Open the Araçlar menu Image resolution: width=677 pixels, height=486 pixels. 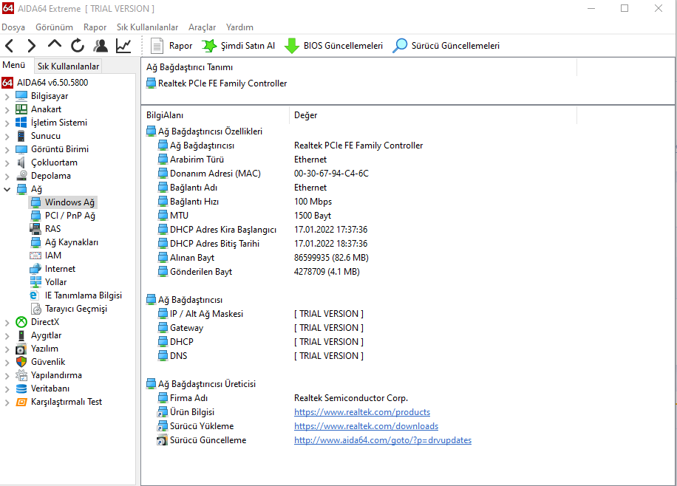click(202, 27)
